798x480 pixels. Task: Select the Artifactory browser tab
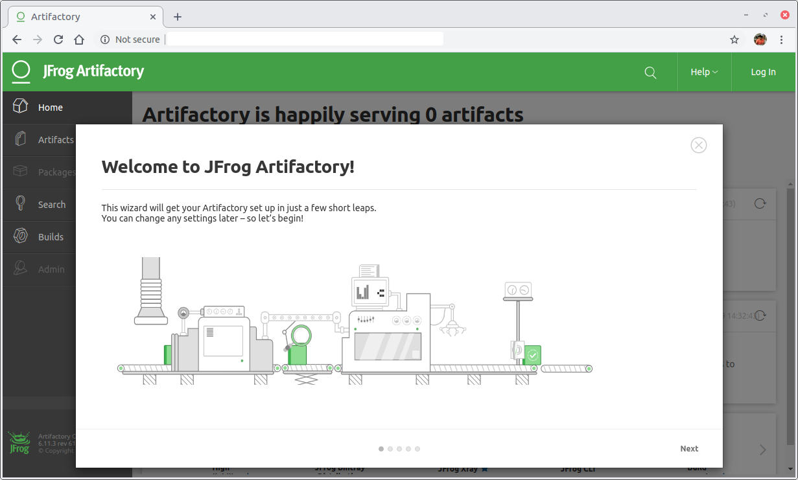pos(84,17)
